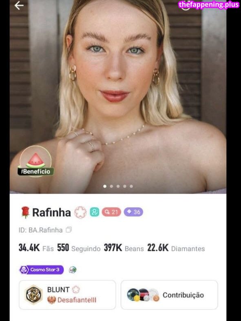Tap the rose emoji beside Rafinha

coord(25,212)
